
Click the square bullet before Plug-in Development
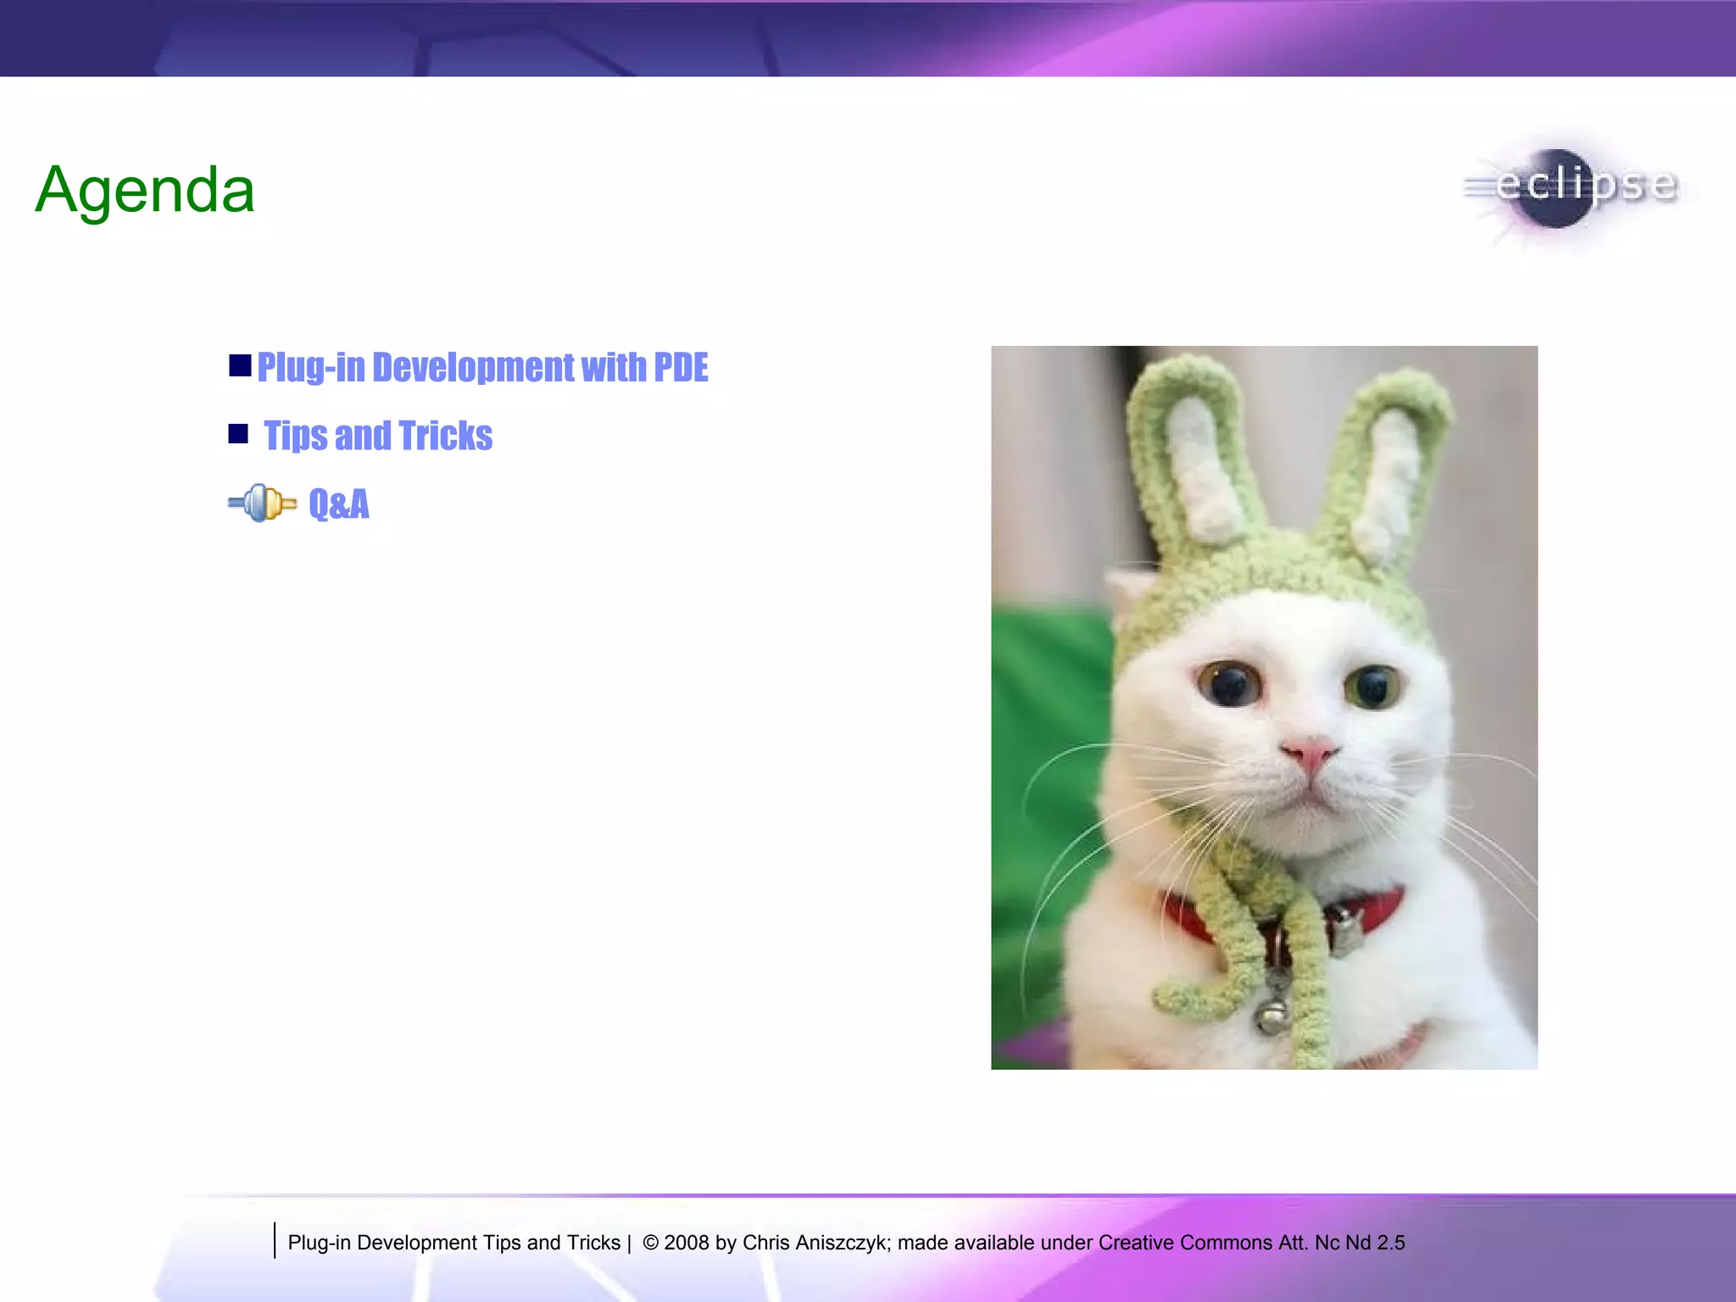[x=240, y=365]
